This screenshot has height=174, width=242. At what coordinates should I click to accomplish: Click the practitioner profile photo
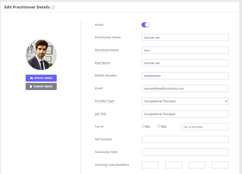[x=41, y=55]
